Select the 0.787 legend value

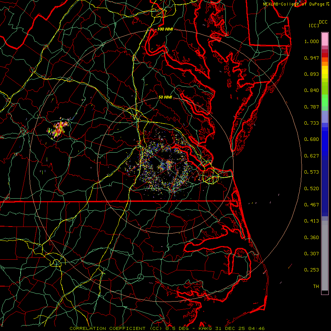(x=312, y=107)
